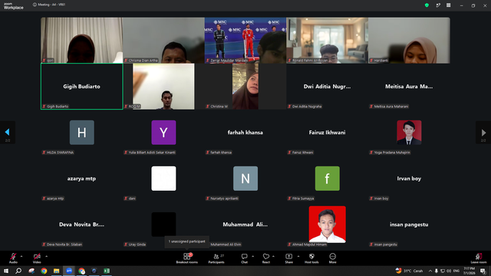The image size is (491, 276).
Task: Click the ENG language indicator in tray
Action: click(456, 271)
